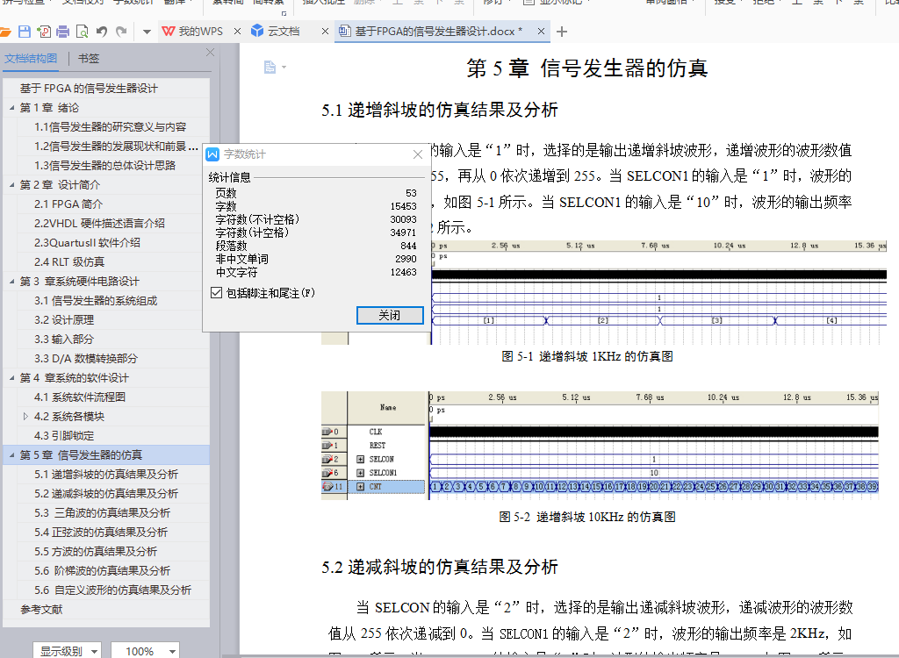Switch to the 云文档 tab
The width and height of the screenshot is (899, 658).
pyautogui.click(x=276, y=32)
